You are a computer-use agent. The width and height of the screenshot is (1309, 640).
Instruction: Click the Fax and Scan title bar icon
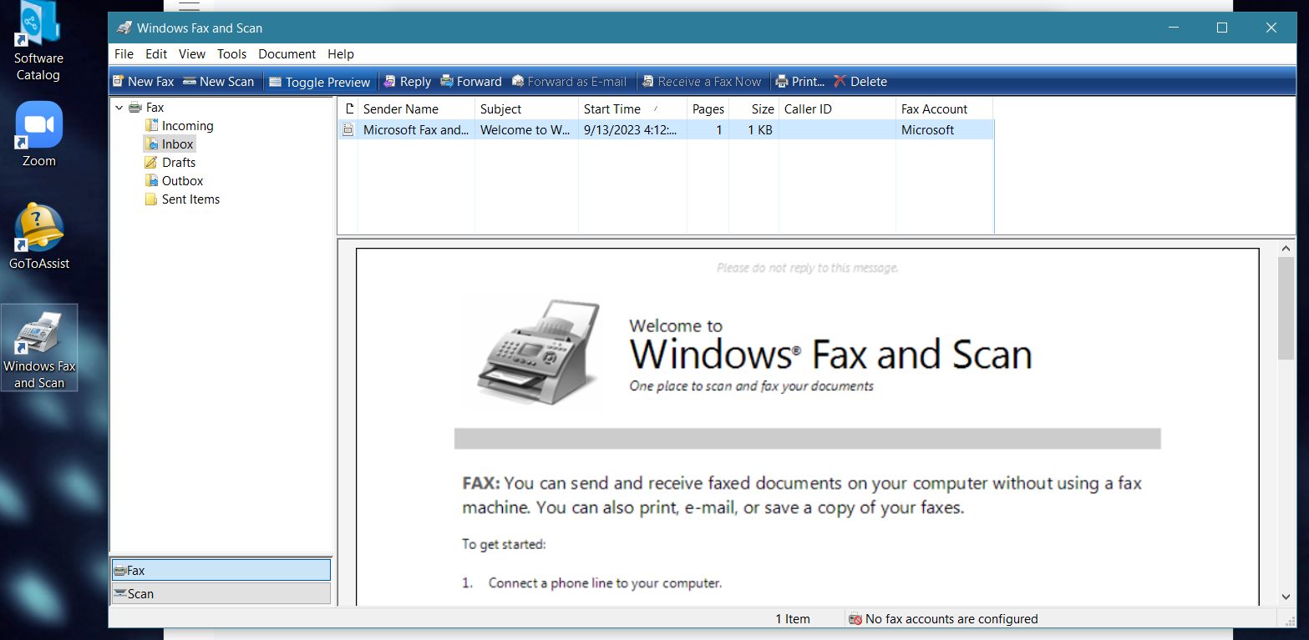coord(124,28)
